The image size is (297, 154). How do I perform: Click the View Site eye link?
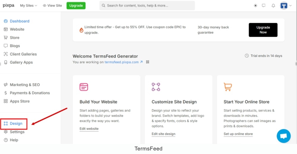[53, 6]
